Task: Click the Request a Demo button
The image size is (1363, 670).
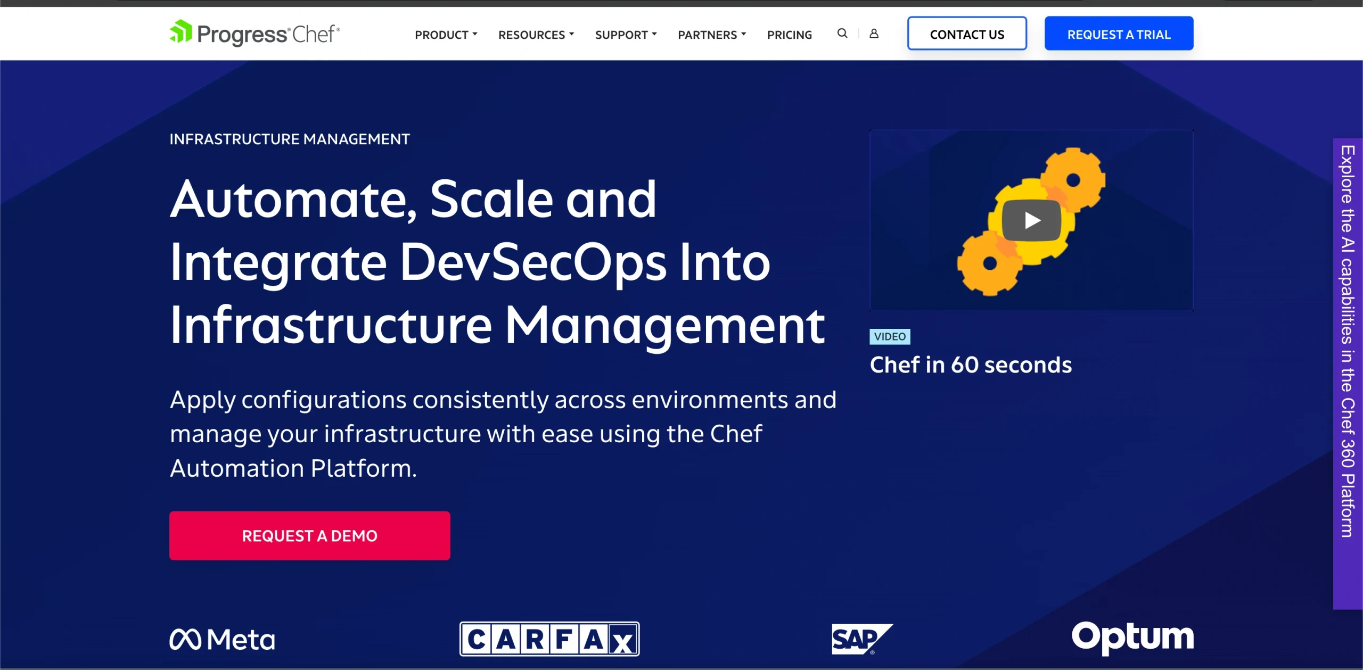Action: (x=310, y=535)
